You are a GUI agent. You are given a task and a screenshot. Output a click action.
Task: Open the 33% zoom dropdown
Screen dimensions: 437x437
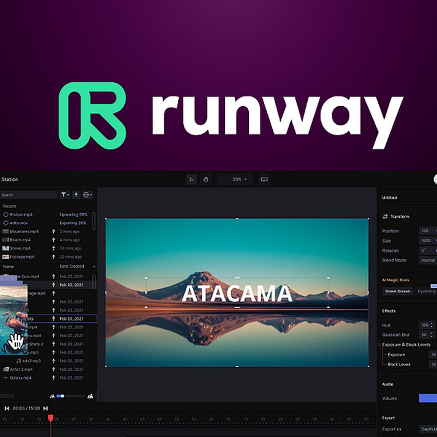pyautogui.click(x=235, y=179)
